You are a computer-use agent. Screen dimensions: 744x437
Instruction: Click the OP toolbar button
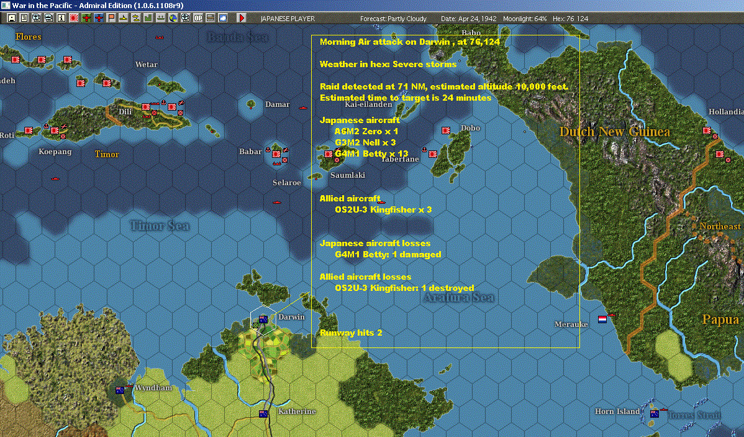pos(198,18)
